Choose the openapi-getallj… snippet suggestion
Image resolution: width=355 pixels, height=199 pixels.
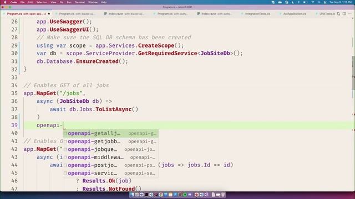[111, 133]
